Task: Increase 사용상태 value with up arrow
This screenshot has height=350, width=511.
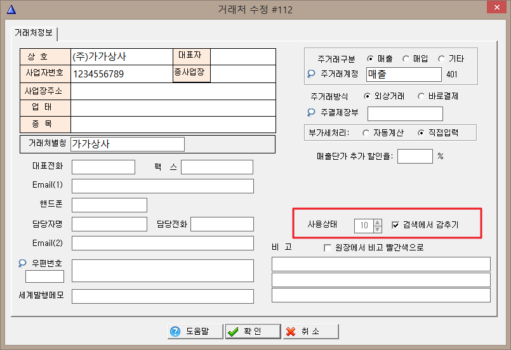Action: coord(378,223)
